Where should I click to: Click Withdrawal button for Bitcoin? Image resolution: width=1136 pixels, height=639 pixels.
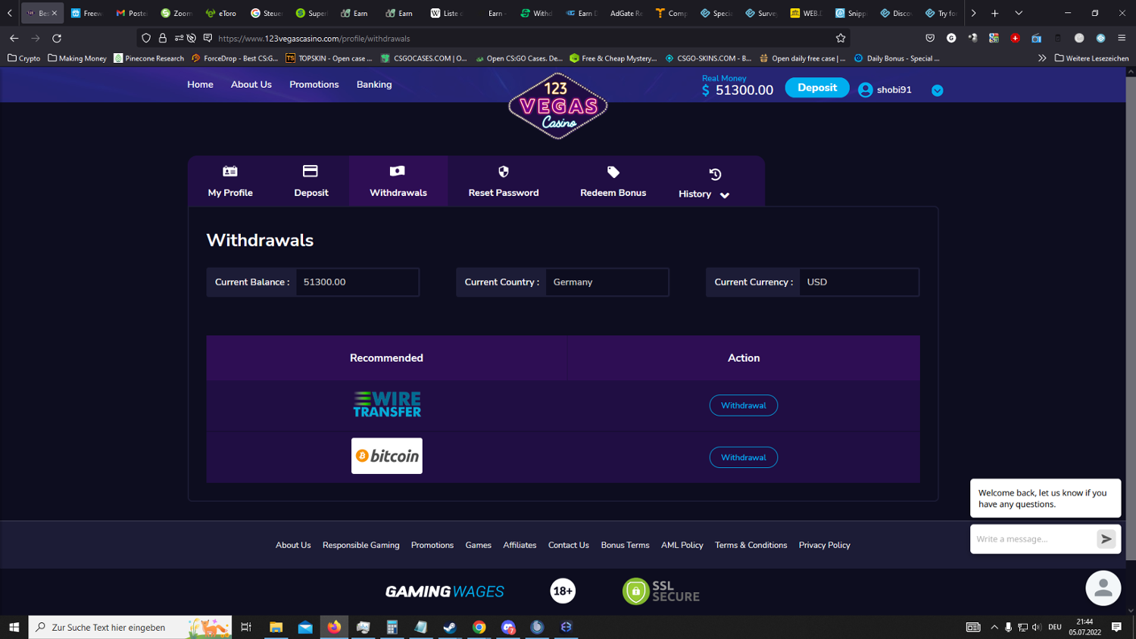(x=743, y=457)
